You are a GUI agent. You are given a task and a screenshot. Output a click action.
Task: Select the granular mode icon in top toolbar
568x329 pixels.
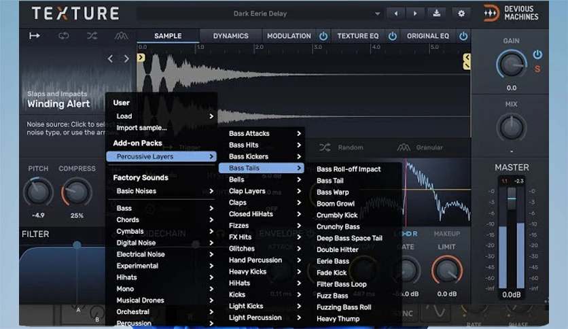(121, 35)
